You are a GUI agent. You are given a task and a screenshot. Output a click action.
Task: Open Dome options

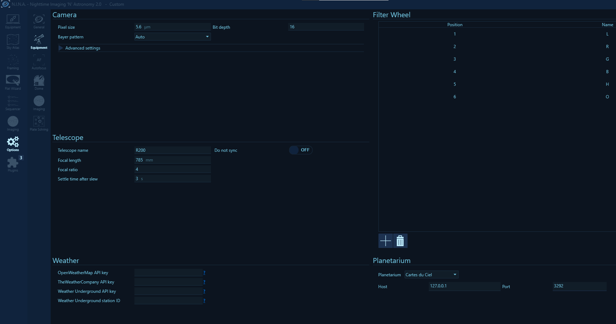(39, 83)
